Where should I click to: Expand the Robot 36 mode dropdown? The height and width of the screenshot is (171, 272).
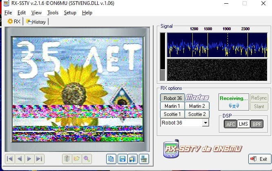coord(205,123)
